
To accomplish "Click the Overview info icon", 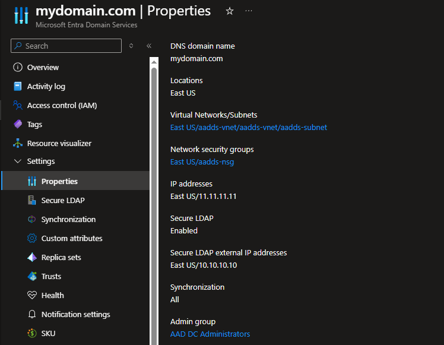I will (18, 68).
